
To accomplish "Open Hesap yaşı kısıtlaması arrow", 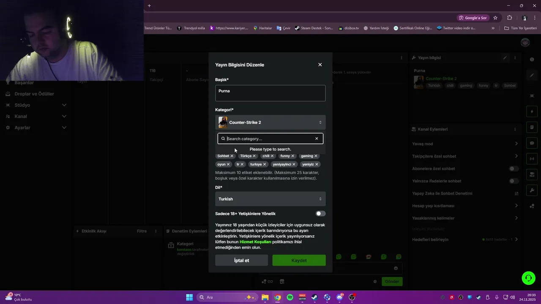I will click(516, 206).
